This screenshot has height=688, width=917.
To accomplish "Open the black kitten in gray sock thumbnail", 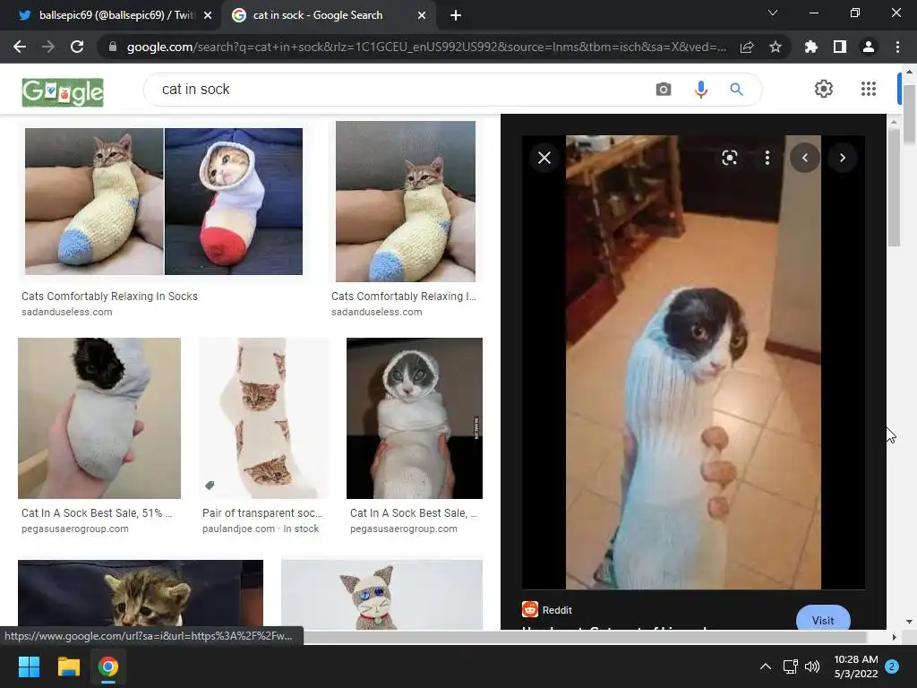I will tap(99, 418).
